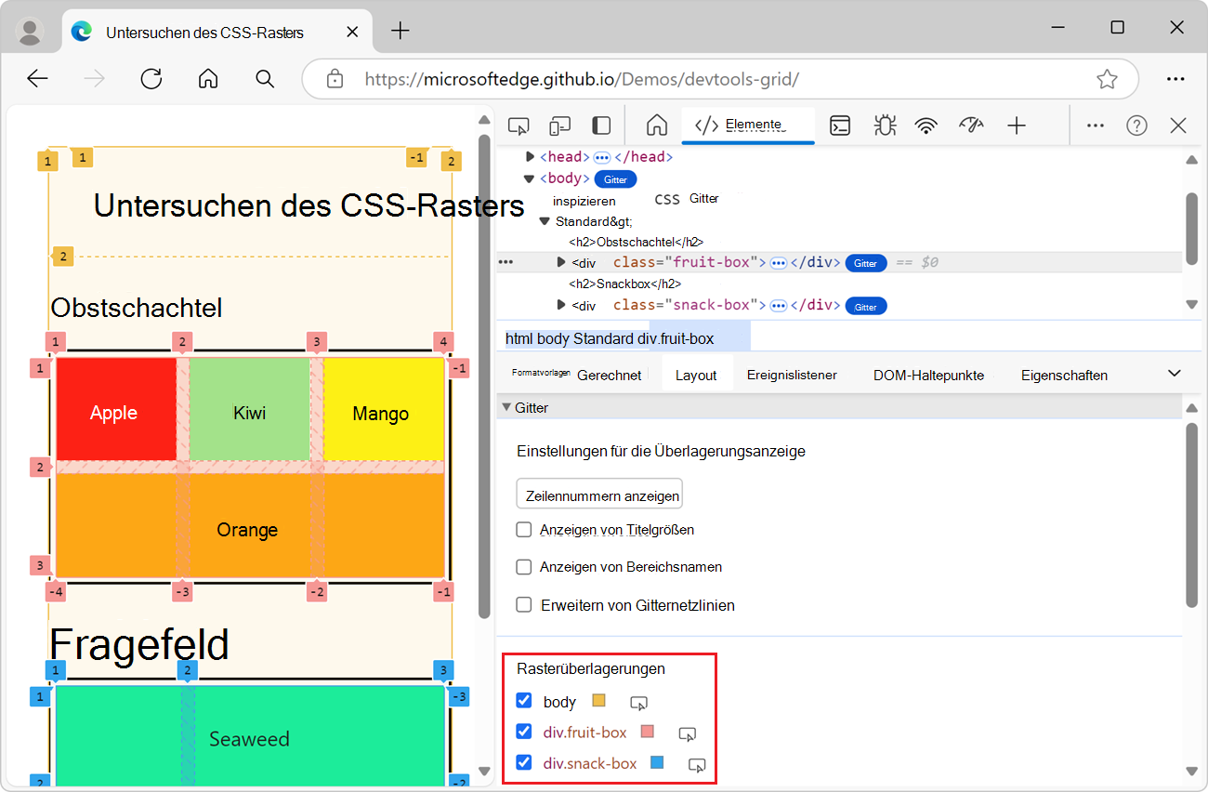Image resolution: width=1208 pixels, height=792 pixels.
Task: Open the Inspect element tool
Action: coord(519,125)
